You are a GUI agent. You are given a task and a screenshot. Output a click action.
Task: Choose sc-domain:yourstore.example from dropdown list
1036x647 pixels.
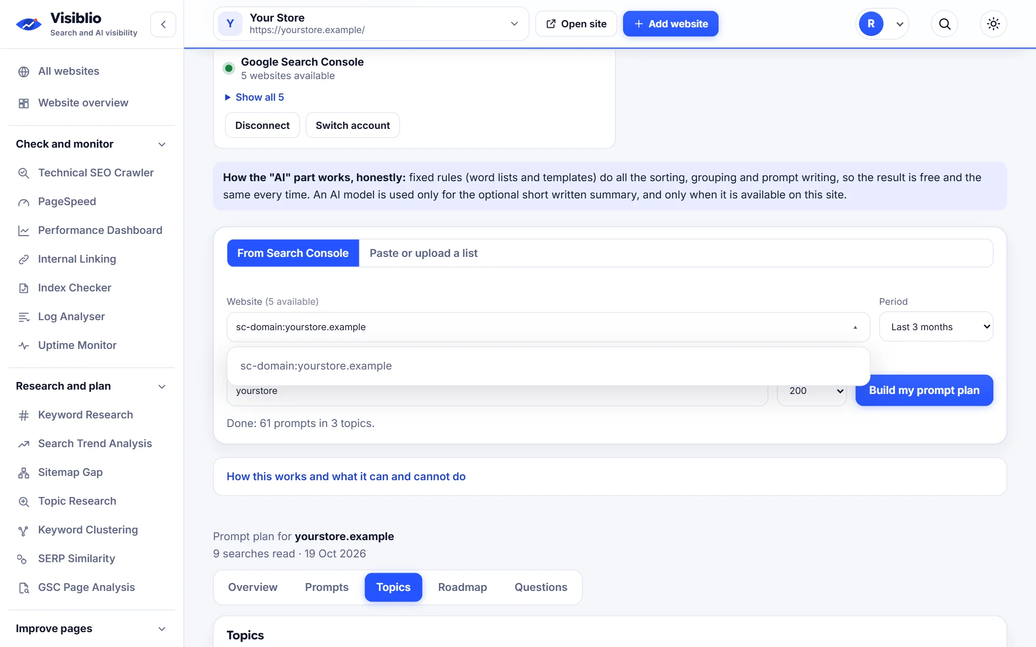click(548, 366)
